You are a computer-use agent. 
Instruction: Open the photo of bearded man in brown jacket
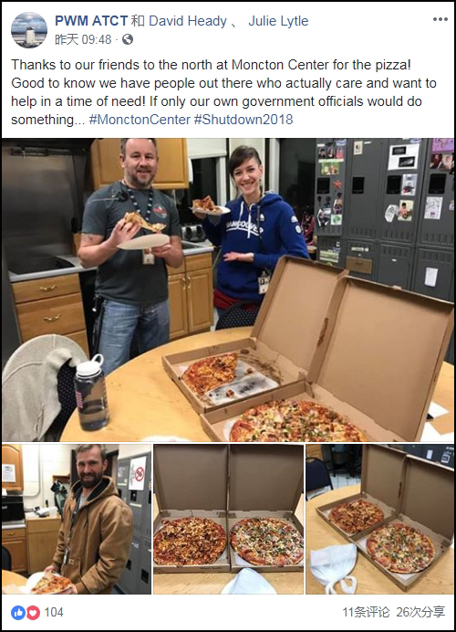pos(77,519)
